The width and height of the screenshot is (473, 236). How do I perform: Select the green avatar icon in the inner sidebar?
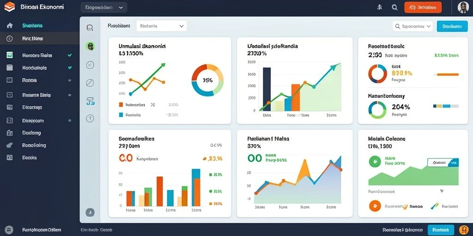tap(90, 46)
